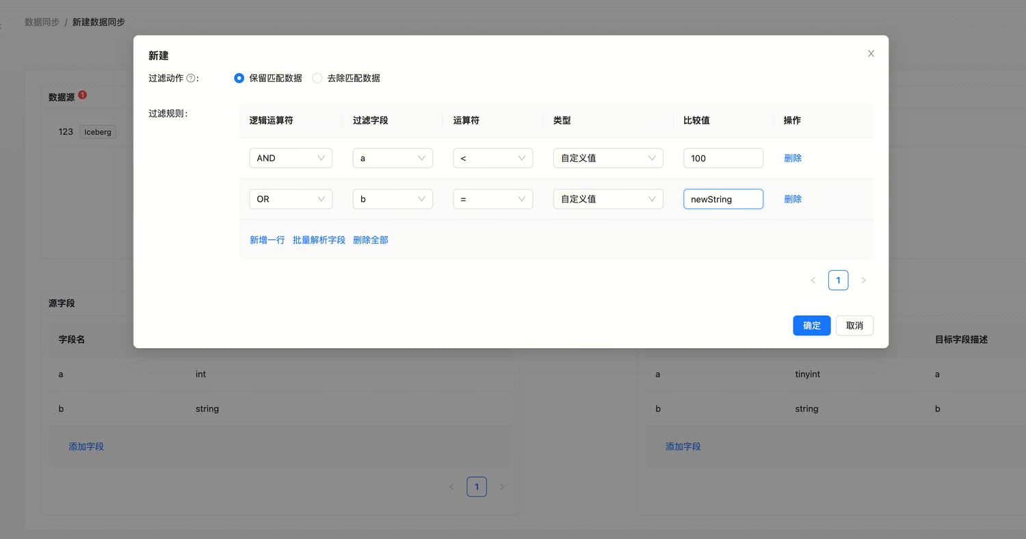
Task: Open the < operator dropdown
Action: [x=492, y=158]
